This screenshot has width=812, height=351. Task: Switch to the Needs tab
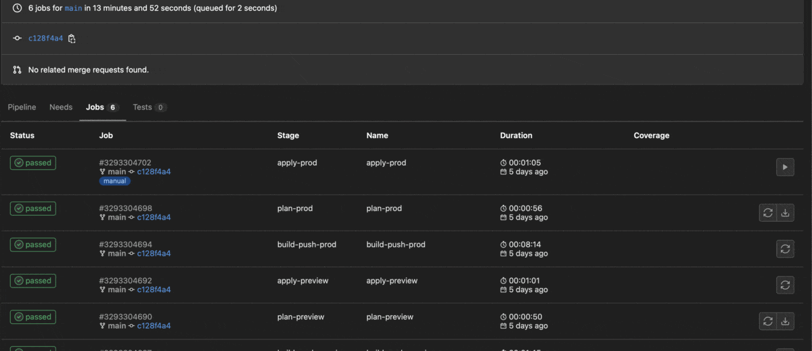click(61, 107)
